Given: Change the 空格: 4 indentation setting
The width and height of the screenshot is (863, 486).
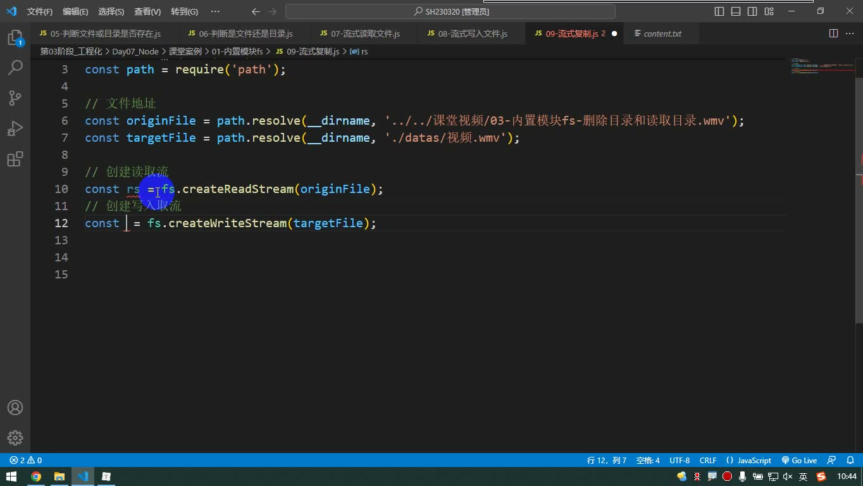Looking at the screenshot, I should pos(648,460).
